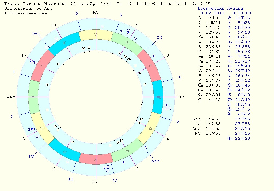This screenshot has height=191, width=274.
Task: Click the Gemini glyph in the yellow segment
Action: click(41, 129)
